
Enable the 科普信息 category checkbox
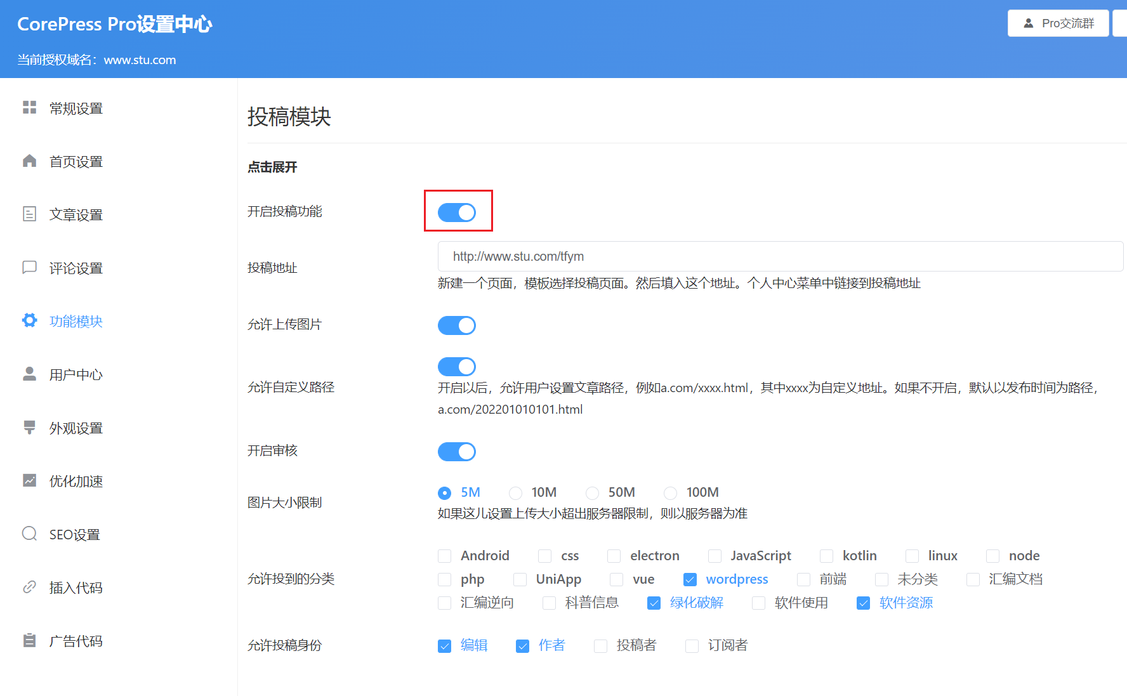click(x=549, y=603)
